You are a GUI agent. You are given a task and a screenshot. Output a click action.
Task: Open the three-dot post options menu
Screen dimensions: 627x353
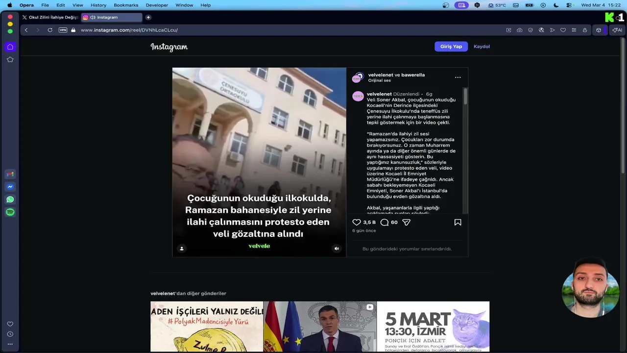click(458, 77)
